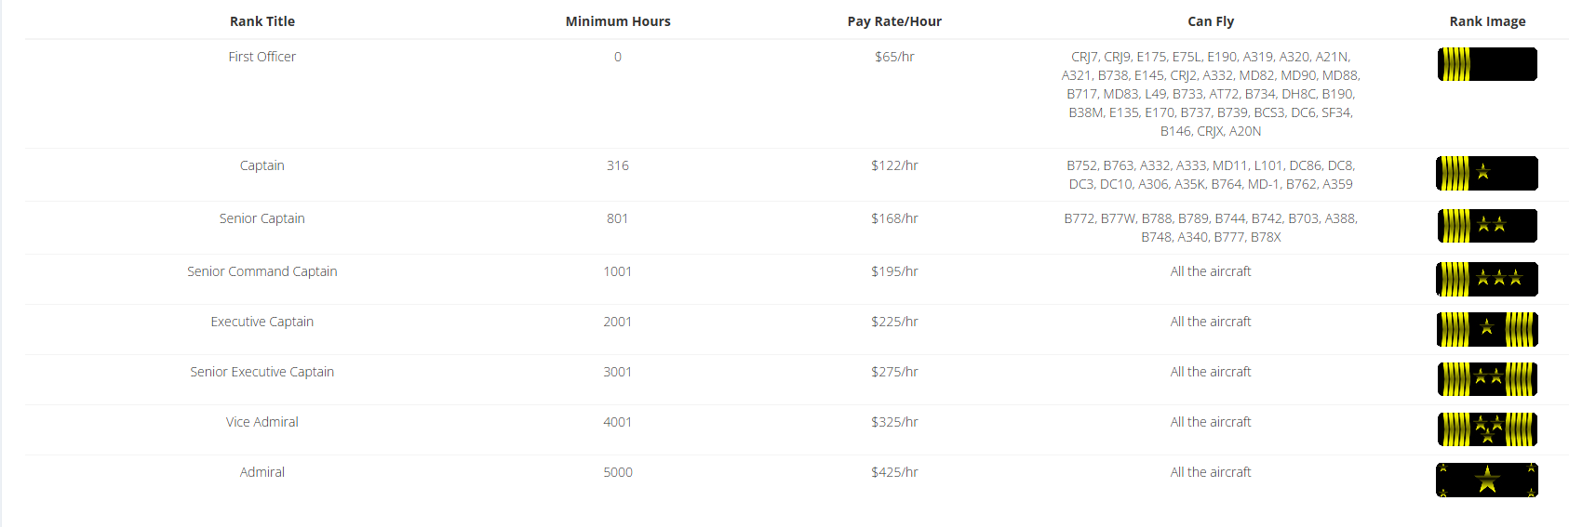Screen dimensions: 1569x527
Task: Click the Senior Command Captain three-star image
Action: 1487,279
